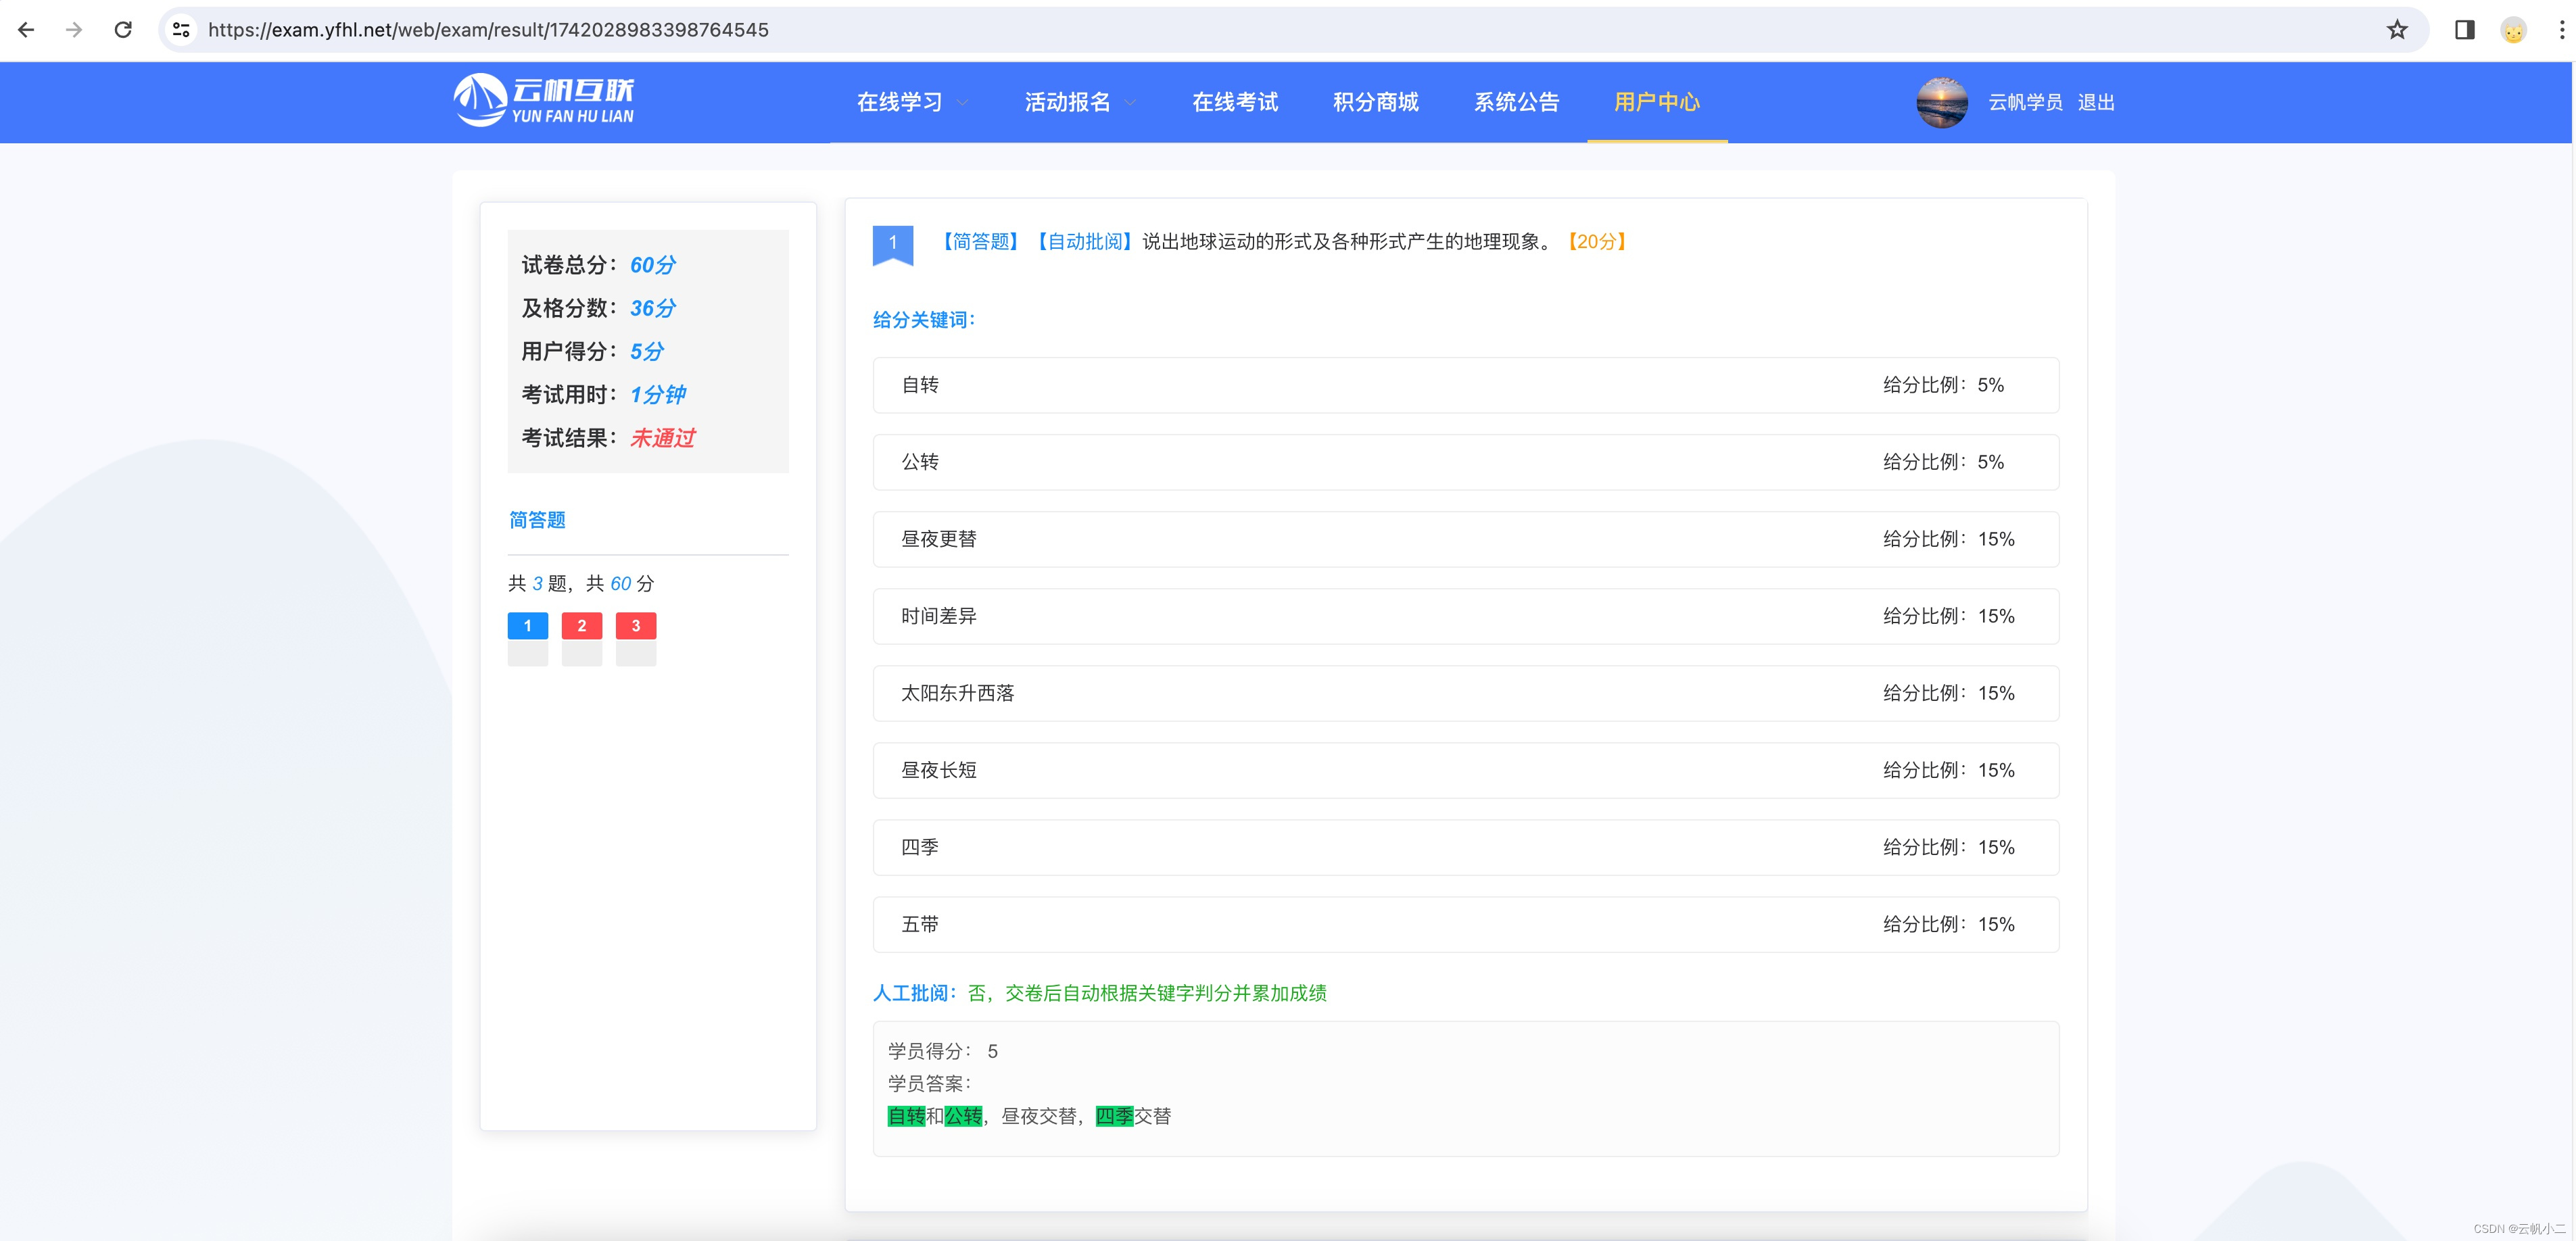Screen dimensions: 2576x1241
Task: Open the browser side panel icon
Action: pyautogui.click(x=2464, y=30)
